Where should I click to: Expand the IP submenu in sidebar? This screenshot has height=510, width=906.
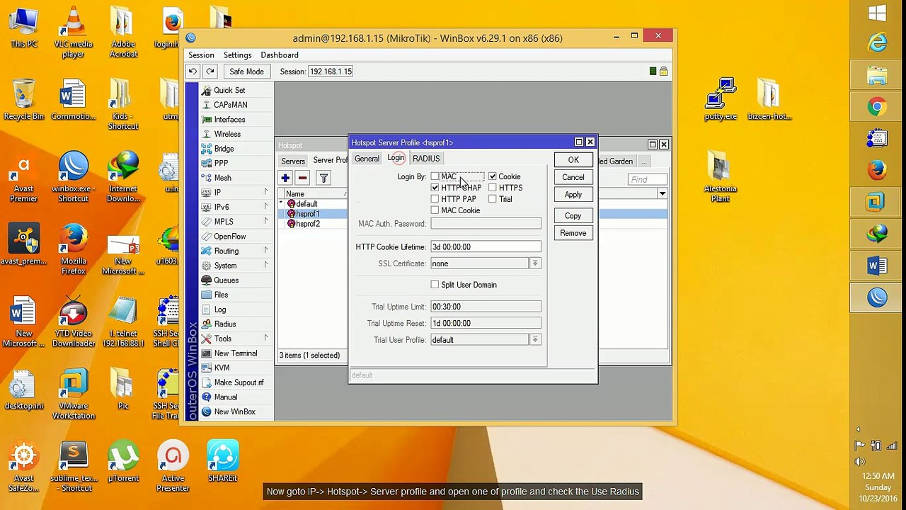pos(266,192)
